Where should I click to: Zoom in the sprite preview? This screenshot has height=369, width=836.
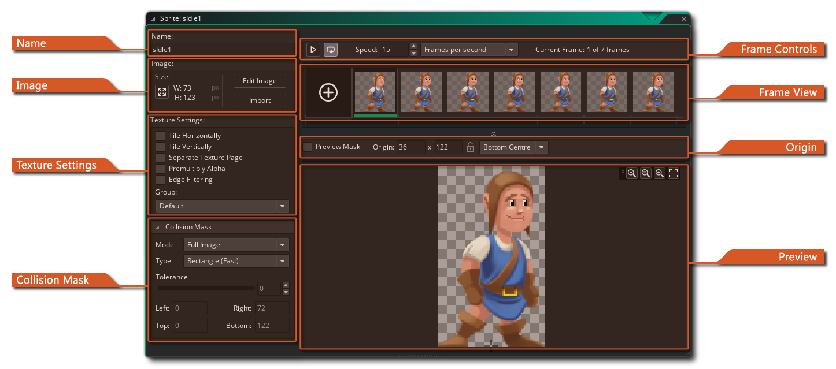[660, 173]
